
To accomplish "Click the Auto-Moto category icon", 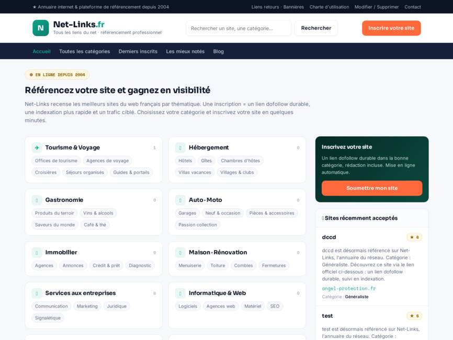I will 180,200.
